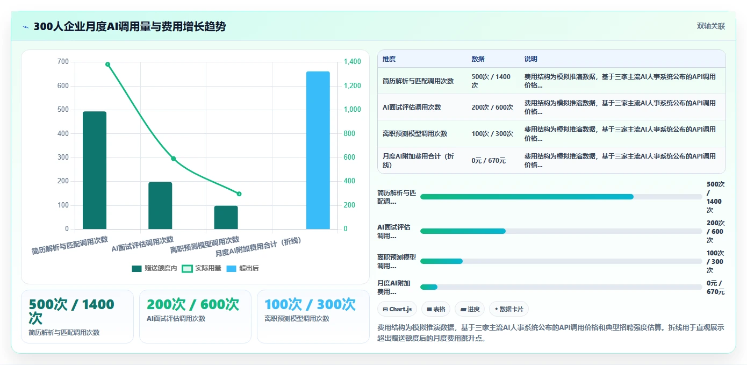Viewport: 747px width, 365px height.
Task: Click the dark green 简历解析 chart bar
Action: (x=95, y=170)
